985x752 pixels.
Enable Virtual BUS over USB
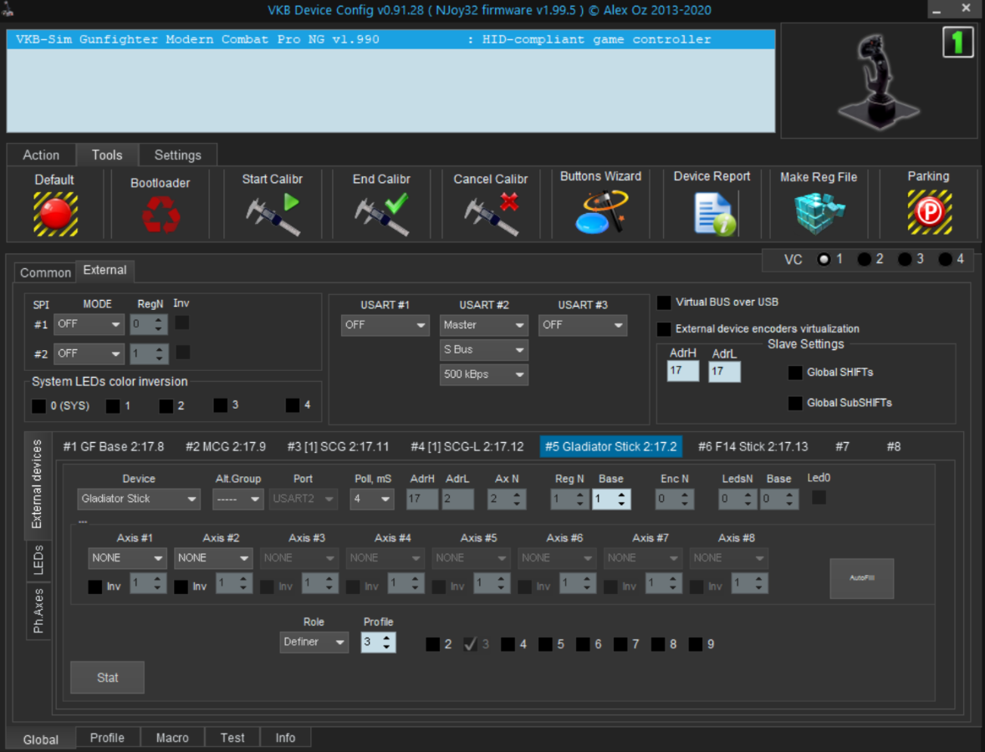tap(664, 302)
